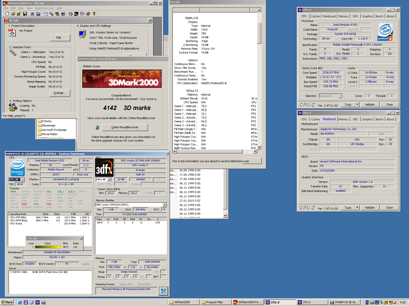The width and height of the screenshot is (409, 306).
Task: Click the CPU #0 core clock usage bar
Action: pyautogui.click(x=48, y=247)
